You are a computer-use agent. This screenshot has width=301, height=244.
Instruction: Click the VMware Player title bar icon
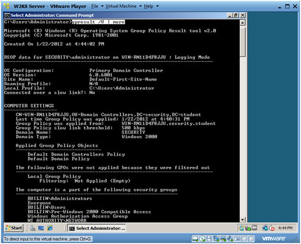pyautogui.click(x=7, y=6)
